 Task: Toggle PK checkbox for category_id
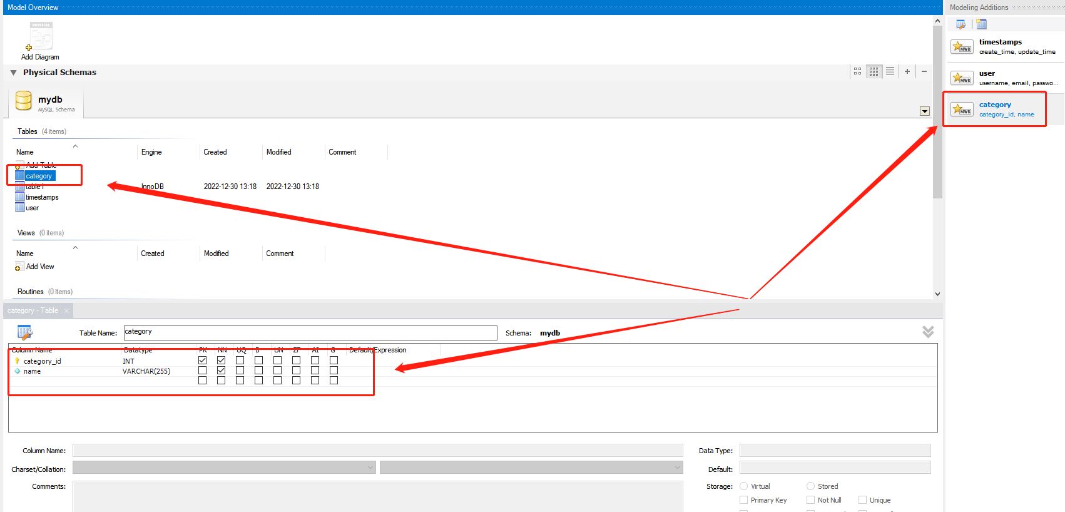click(x=202, y=361)
